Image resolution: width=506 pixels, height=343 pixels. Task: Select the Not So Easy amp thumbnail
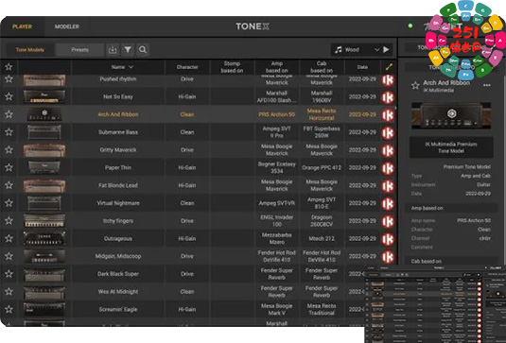[x=44, y=96]
